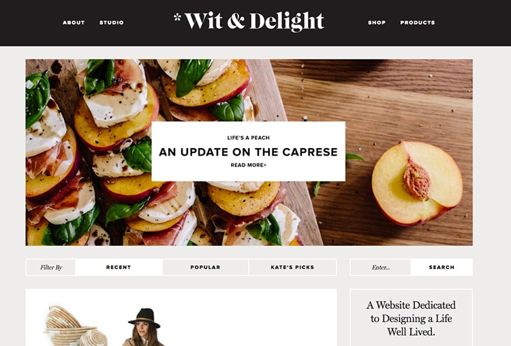Click the Filter By label
Viewport: 511px width, 346px height.
click(51, 268)
